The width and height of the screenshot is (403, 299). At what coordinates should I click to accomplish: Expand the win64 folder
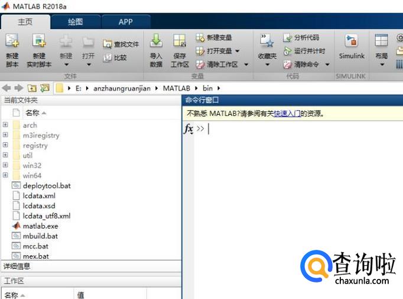pos(5,175)
